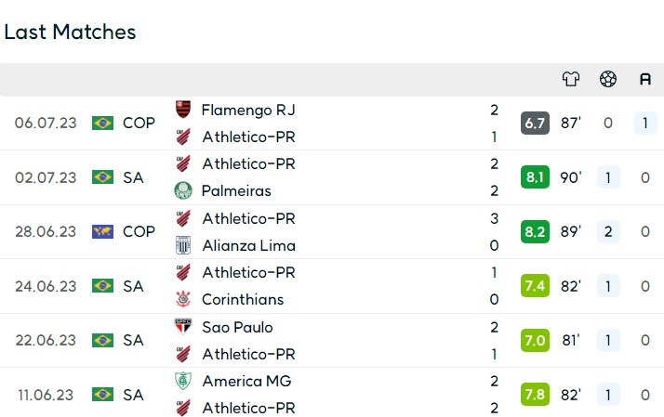This screenshot has width=664, height=417.
Task: Click the Alianza Lima crest logo
Action: click(183, 245)
